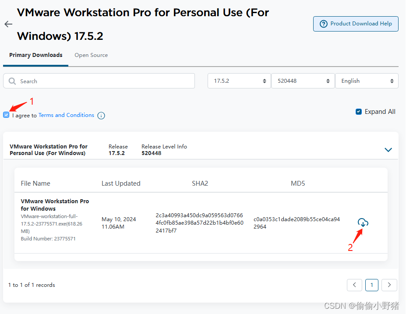Select the Primary Downloads tab

[35, 55]
